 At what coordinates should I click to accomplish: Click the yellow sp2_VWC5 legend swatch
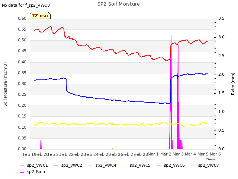point(125,166)
